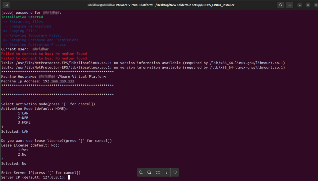Click the terminal search icon
This screenshot has width=318, height=181.
(281, 5)
